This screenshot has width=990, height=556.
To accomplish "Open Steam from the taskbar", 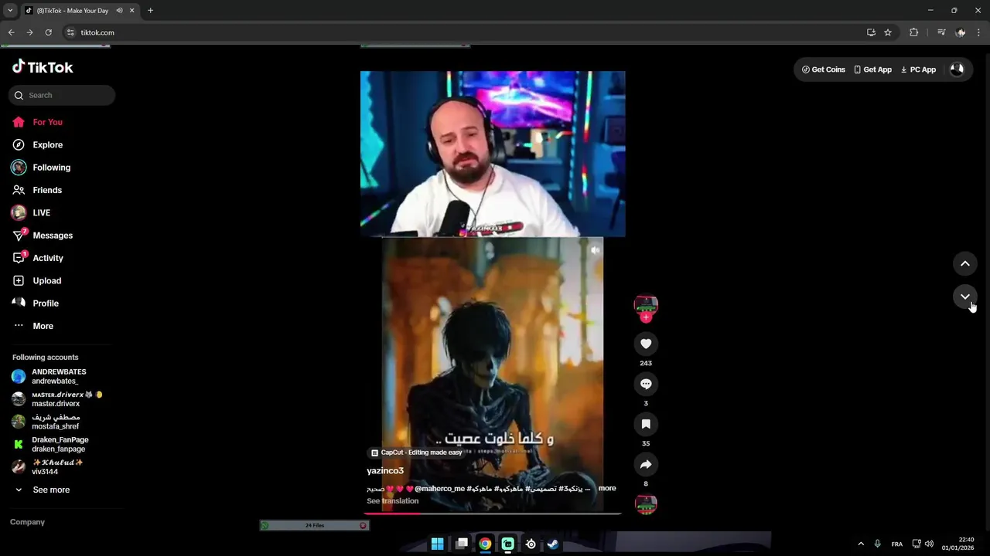I will coord(553,544).
